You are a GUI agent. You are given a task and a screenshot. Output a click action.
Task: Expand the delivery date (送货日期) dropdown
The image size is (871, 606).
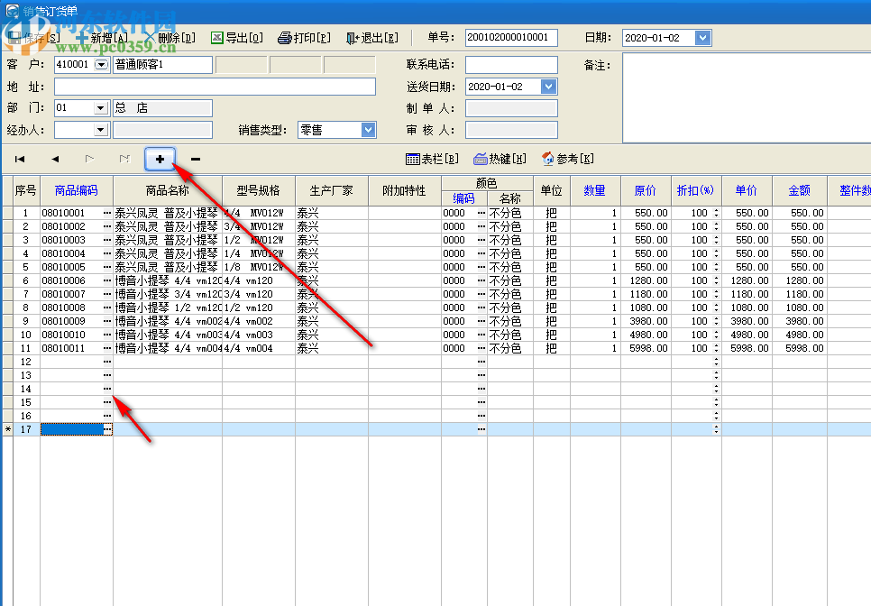coord(548,87)
